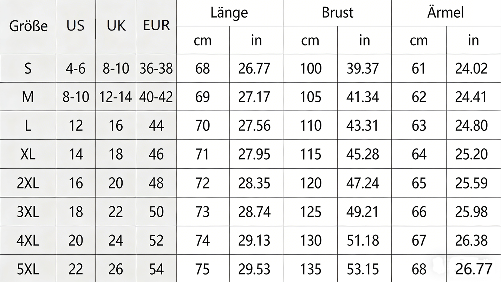
Task: Select the Länge 28.35 inch cell
Action: point(254,183)
